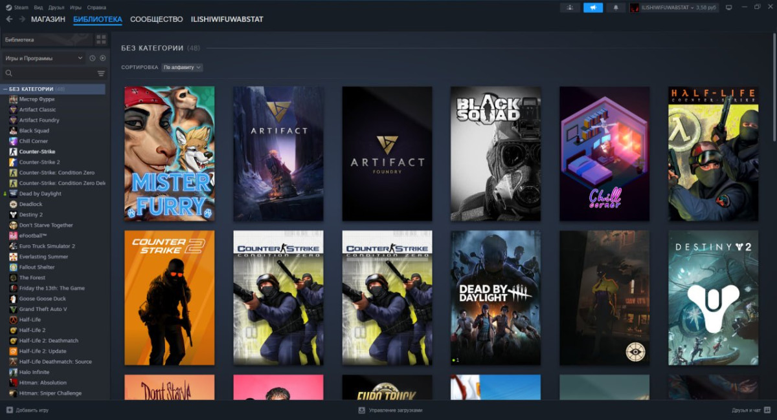
Task: Toggle the collections grid view icon
Action: tap(101, 40)
